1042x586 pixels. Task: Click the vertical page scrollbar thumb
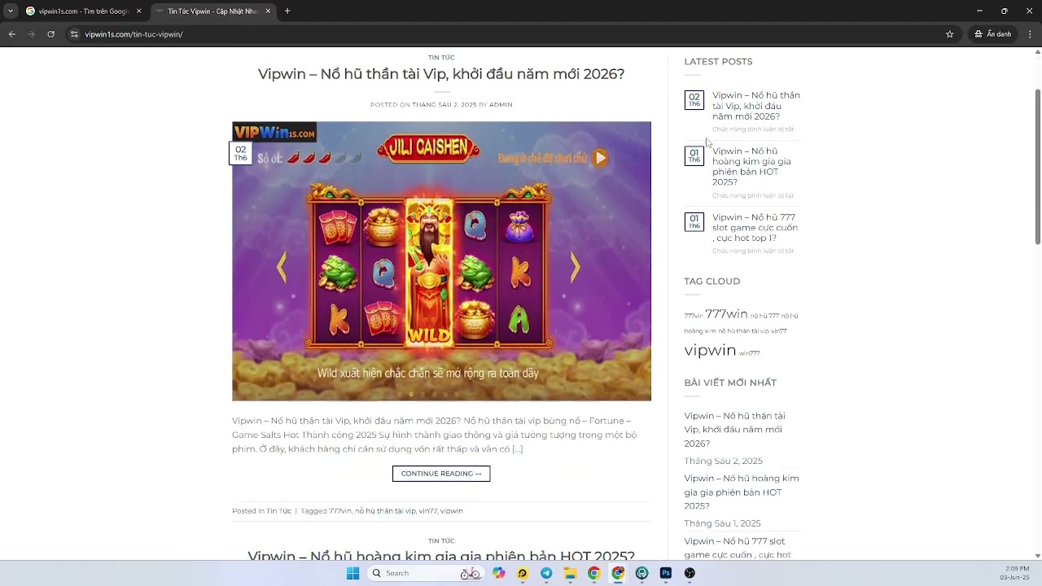tap(1037, 167)
